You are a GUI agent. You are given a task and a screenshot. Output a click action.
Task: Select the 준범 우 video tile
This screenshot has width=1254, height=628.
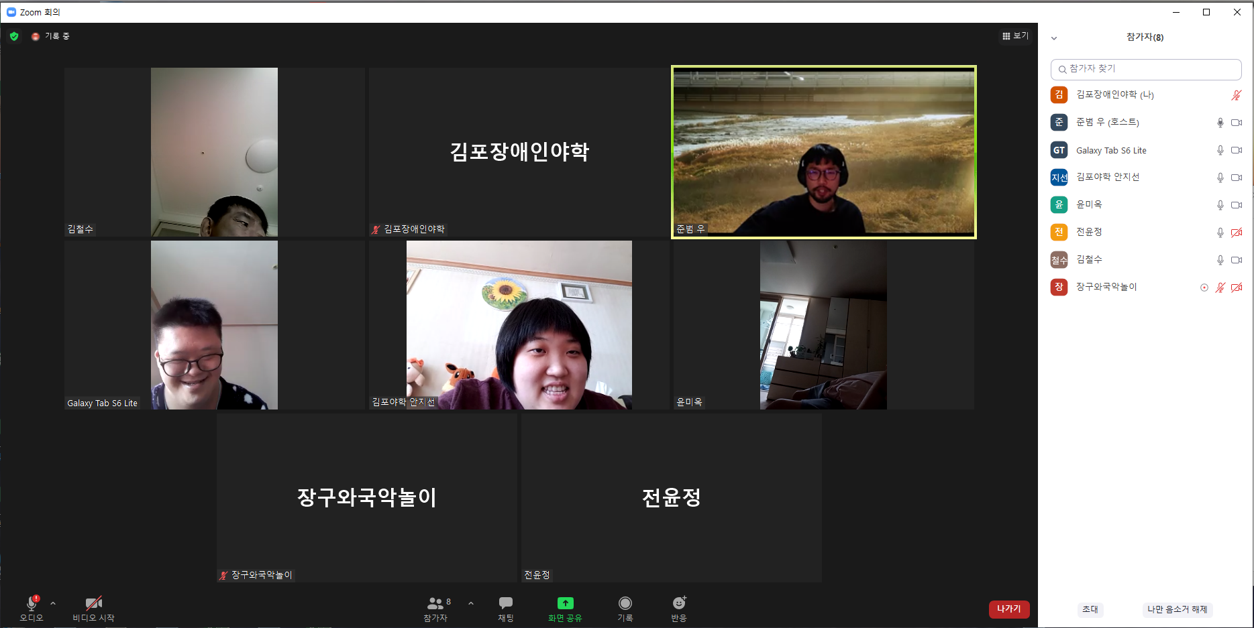click(x=824, y=152)
